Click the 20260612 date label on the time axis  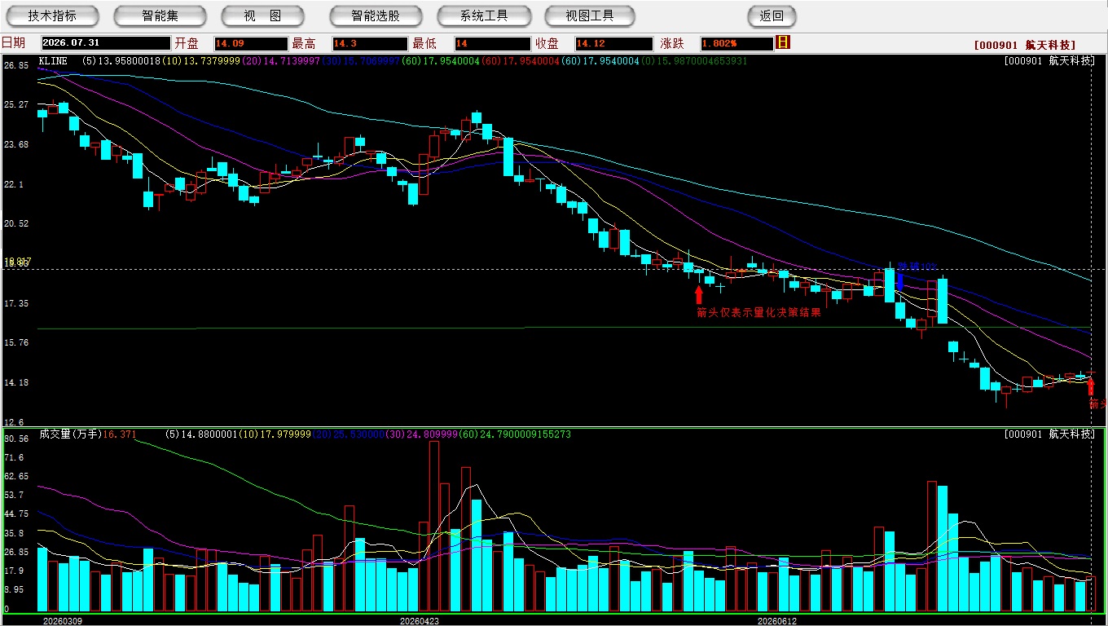click(778, 621)
